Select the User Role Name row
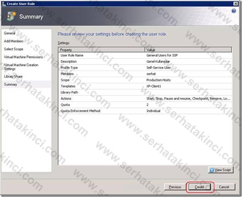The height and width of the screenshot is (197, 242). click(x=145, y=55)
